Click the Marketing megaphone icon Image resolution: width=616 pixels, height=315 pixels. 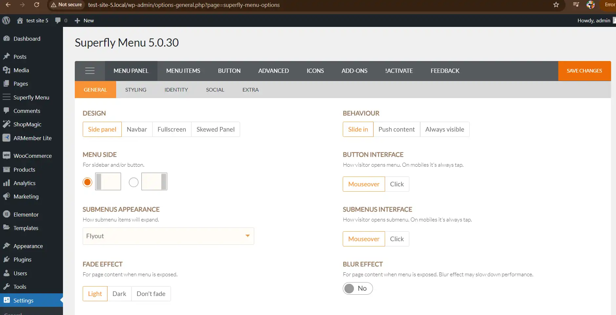[7, 196]
